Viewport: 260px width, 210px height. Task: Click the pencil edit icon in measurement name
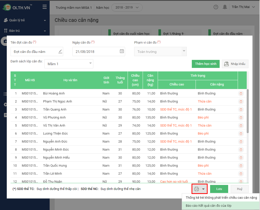[x=60, y=51]
